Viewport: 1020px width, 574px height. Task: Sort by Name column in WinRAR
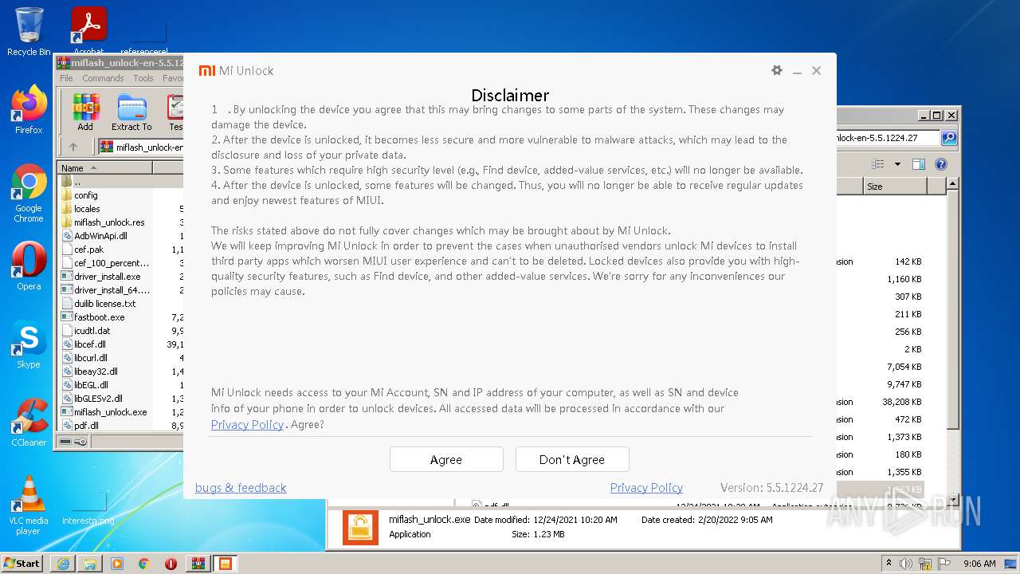[x=104, y=167]
